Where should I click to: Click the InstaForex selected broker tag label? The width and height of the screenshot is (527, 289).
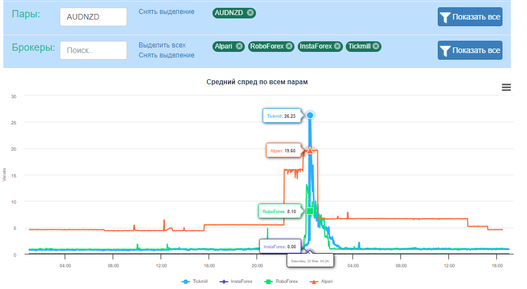[x=316, y=46]
